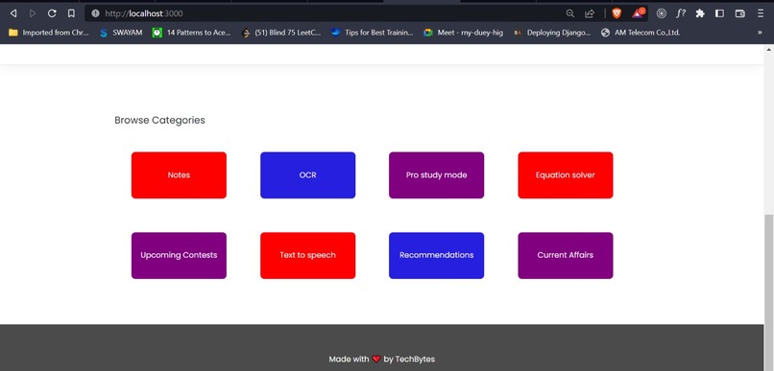Click the scrollbar up arrow
Viewport: 774px width, 371px height.
(768, 50)
